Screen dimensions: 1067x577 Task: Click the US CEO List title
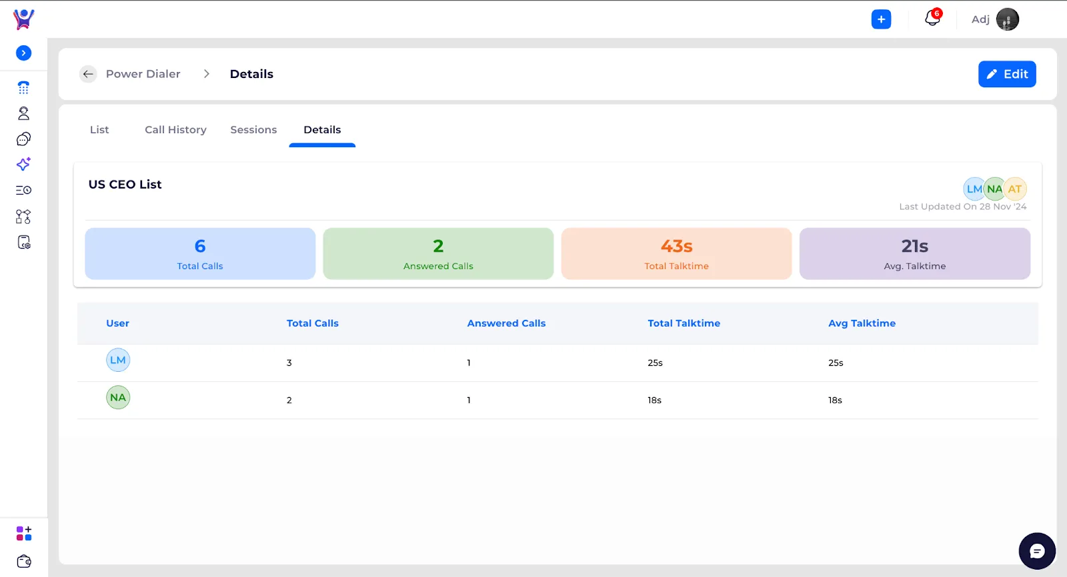(125, 185)
